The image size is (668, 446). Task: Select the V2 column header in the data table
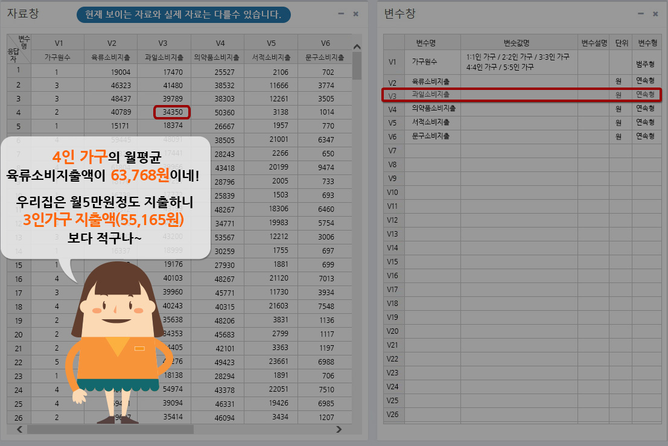pos(111,43)
